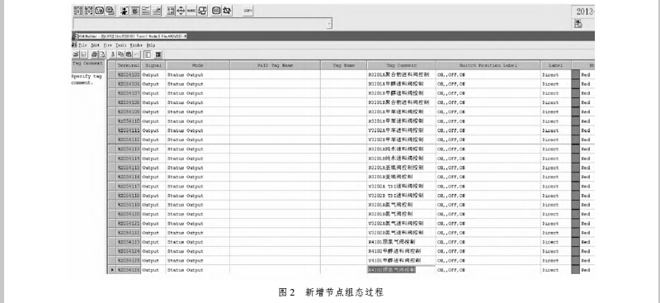Click the circulate windows icon
Screen dimensions: 660x303
point(202,11)
